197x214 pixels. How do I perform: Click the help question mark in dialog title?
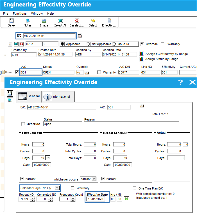click(180, 82)
